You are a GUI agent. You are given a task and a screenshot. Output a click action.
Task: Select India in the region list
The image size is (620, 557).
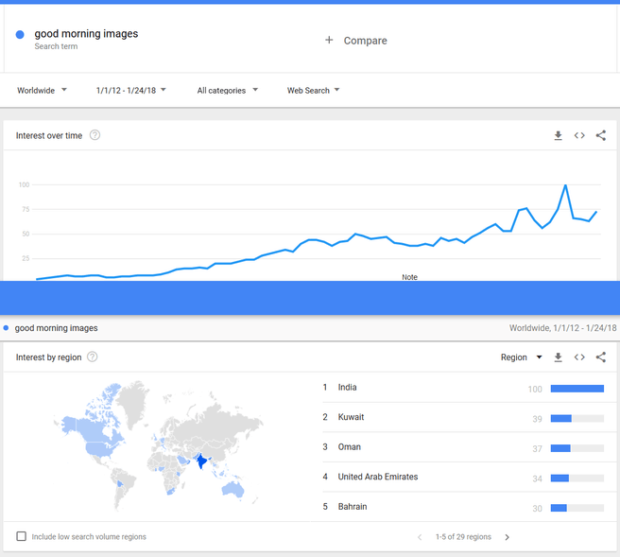pos(347,388)
